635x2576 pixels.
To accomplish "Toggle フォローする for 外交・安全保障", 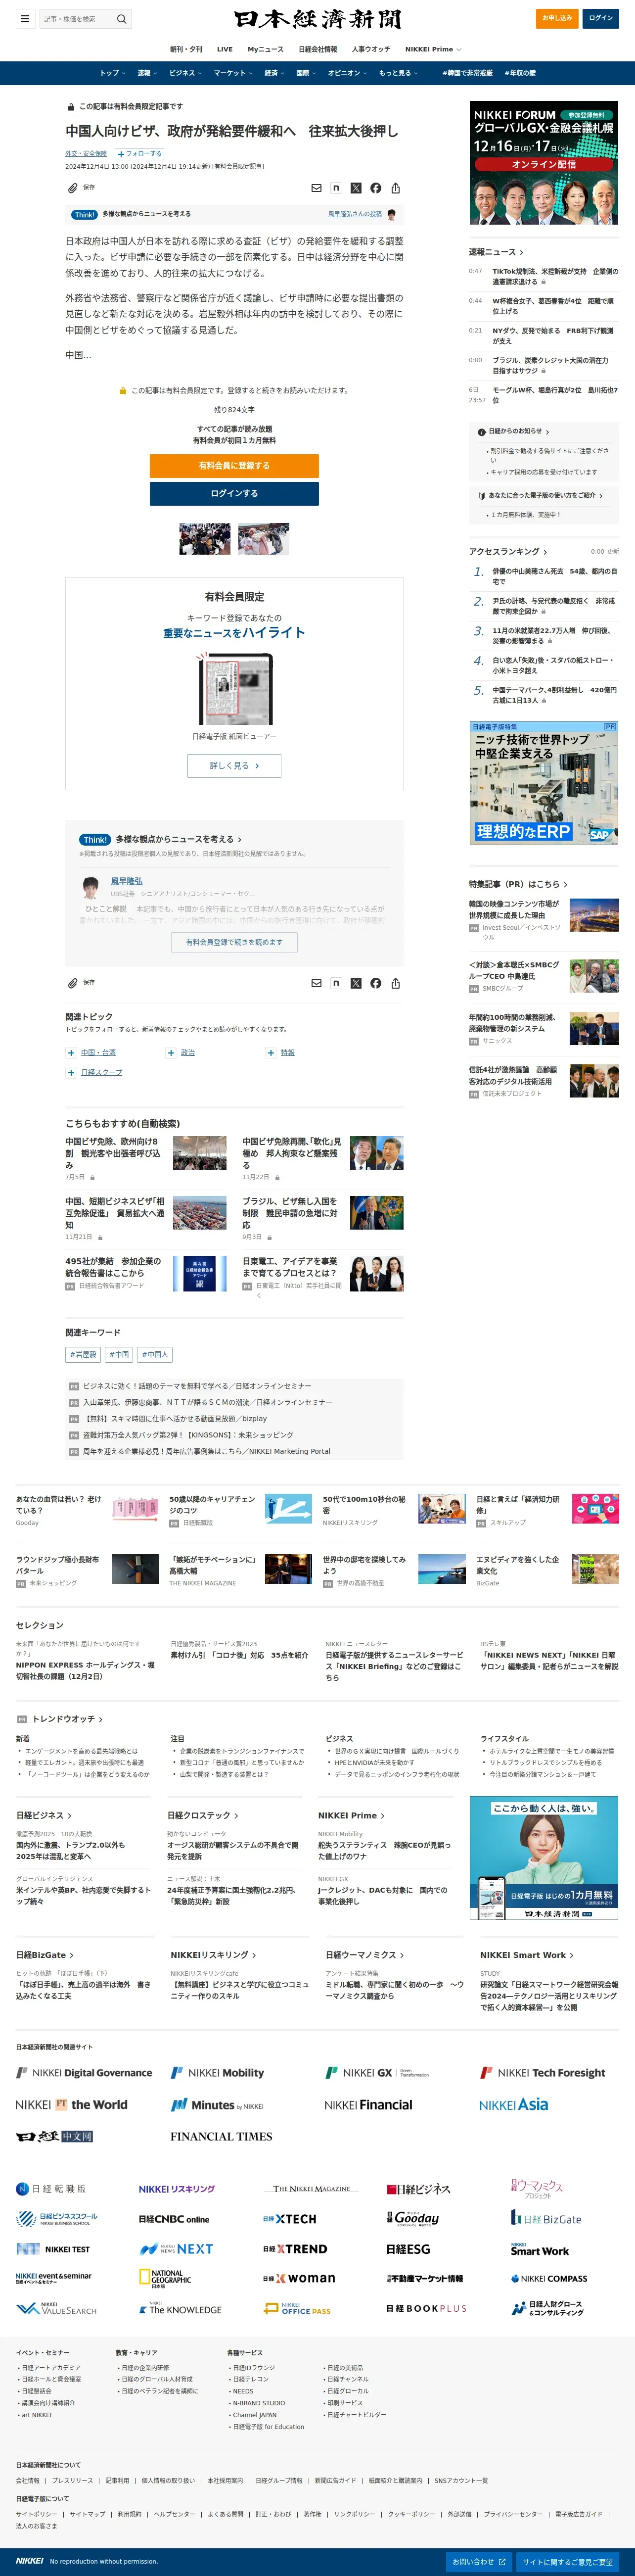I will tap(139, 154).
